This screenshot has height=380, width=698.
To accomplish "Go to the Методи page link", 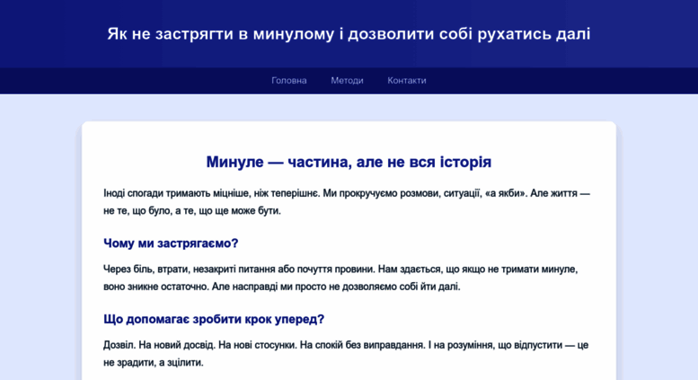I will pyautogui.click(x=347, y=81).
